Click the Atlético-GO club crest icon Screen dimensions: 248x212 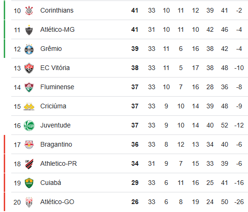point(29,202)
